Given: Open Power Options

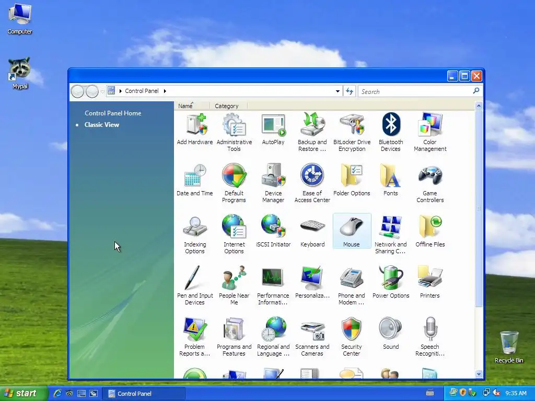Looking at the screenshot, I should click(391, 282).
